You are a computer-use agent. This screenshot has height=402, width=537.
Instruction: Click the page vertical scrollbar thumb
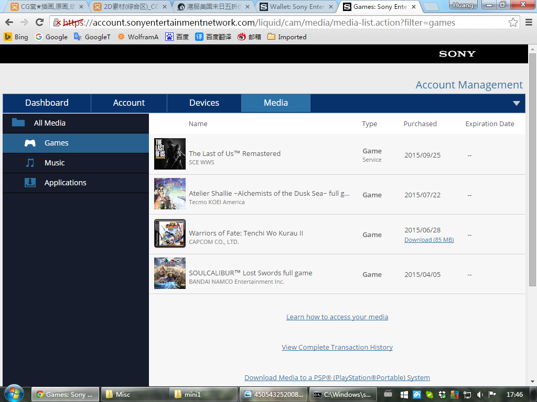(532, 169)
